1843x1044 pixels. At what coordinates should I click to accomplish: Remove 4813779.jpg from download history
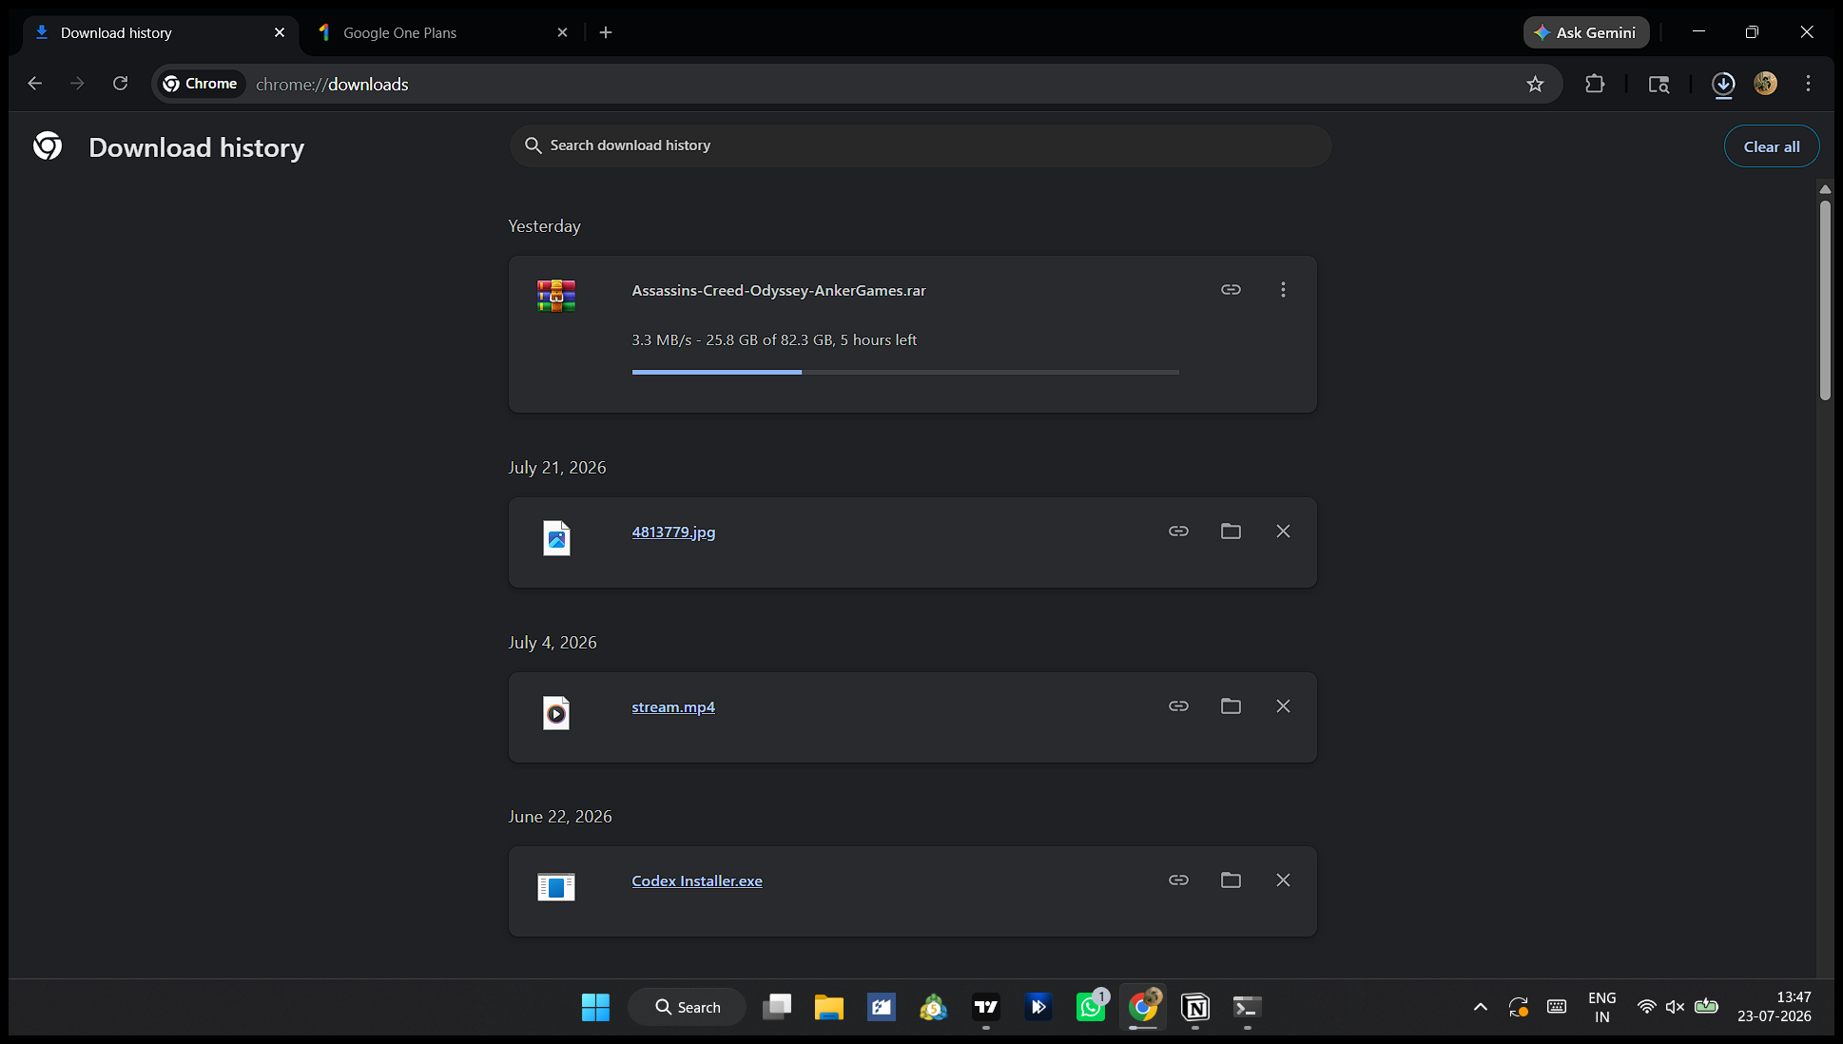click(x=1283, y=532)
